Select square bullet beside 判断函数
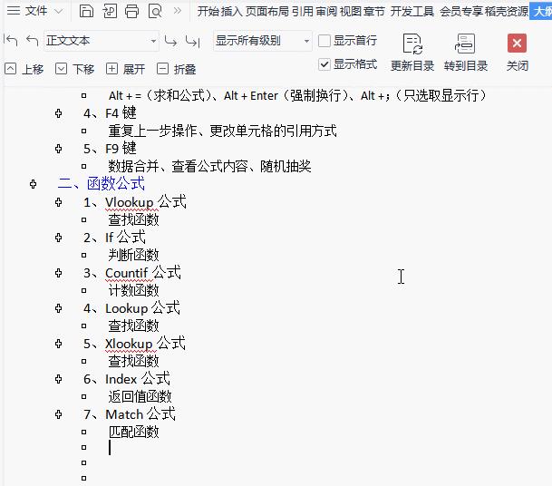This screenshot has height=486, width=552. (83, 255)
